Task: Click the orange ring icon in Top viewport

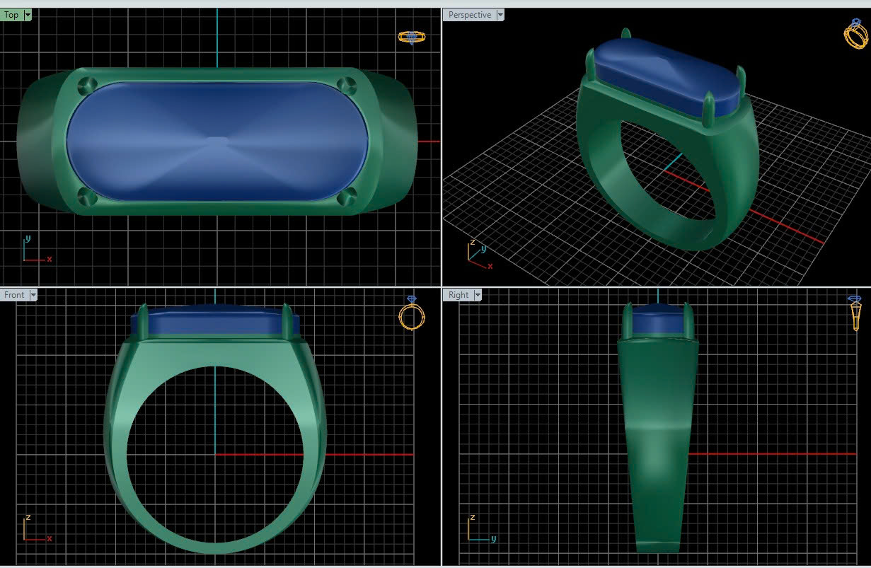Action: pyautogui.click(x=411, y=37)
